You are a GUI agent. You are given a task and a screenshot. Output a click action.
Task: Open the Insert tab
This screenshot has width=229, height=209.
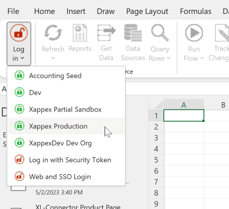point(76,11)
